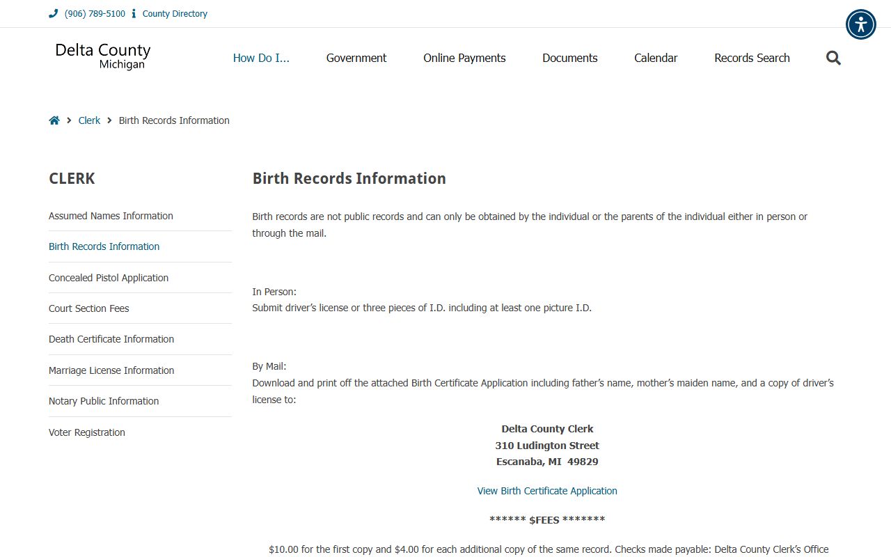This screenshot has height=557, width=891.
Task: Open the How Do I... menu
Action: 261,58
